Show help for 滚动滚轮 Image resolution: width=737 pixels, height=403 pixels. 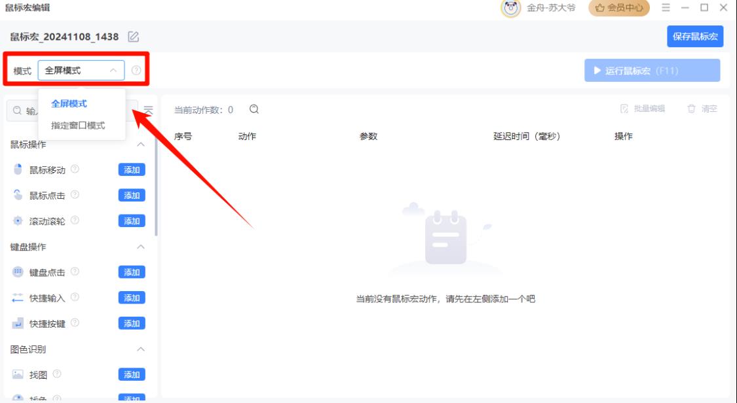click(75, 220)
